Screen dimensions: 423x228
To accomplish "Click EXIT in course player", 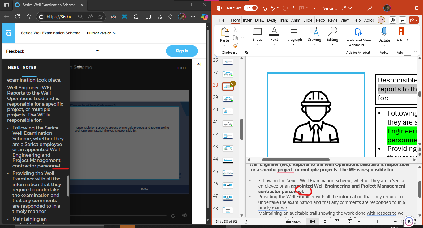I will click(182, 68).
